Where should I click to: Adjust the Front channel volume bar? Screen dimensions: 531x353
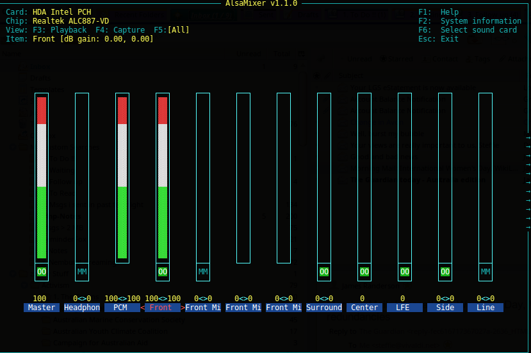[163, 178]
